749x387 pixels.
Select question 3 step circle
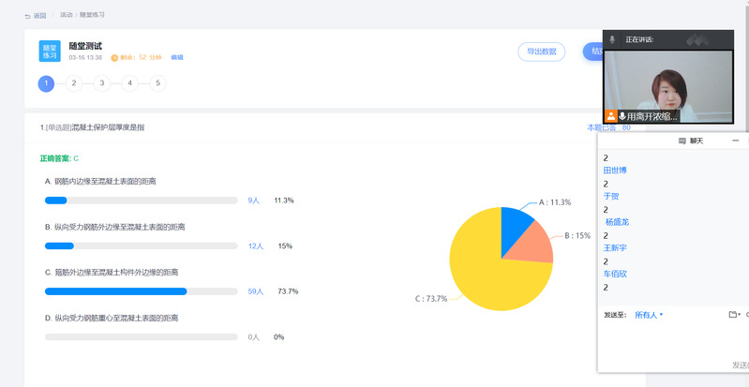point(101,83)
